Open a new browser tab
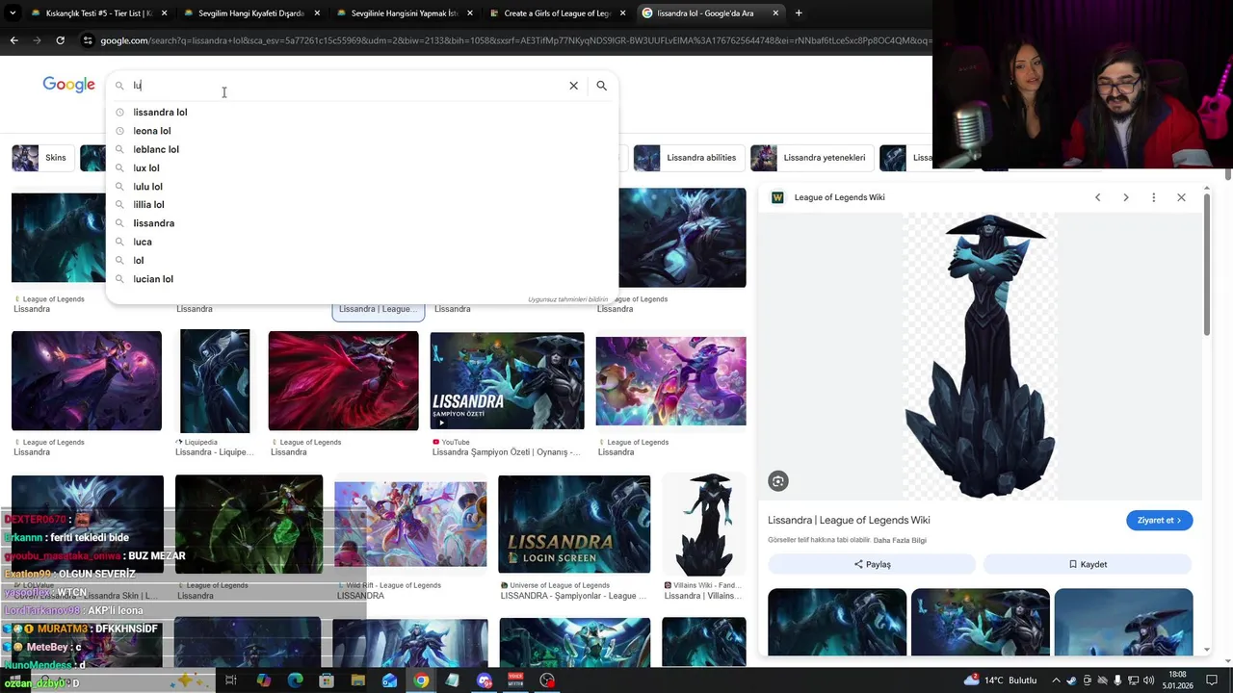Image resolution: width=1233 pixels, height=693 pixels. 799,13
